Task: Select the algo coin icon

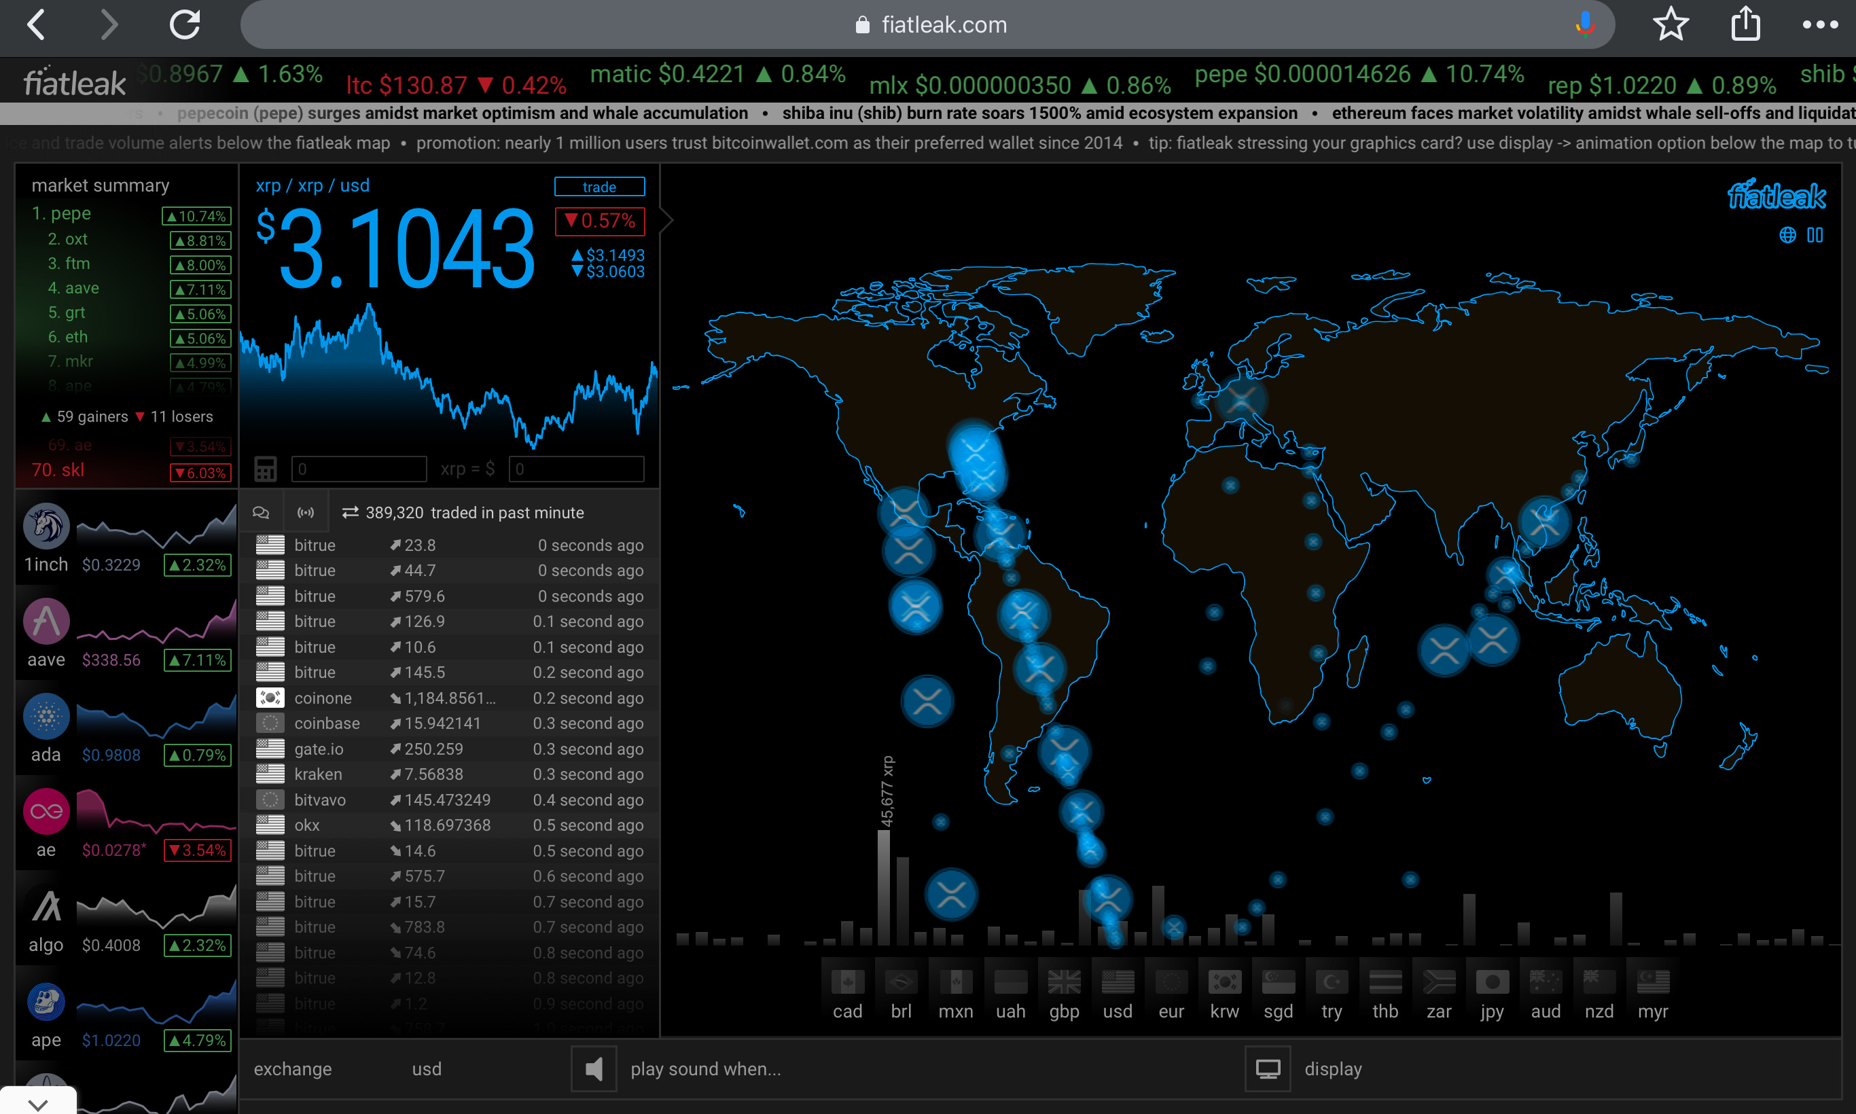Action: click(x=47, y=906)
